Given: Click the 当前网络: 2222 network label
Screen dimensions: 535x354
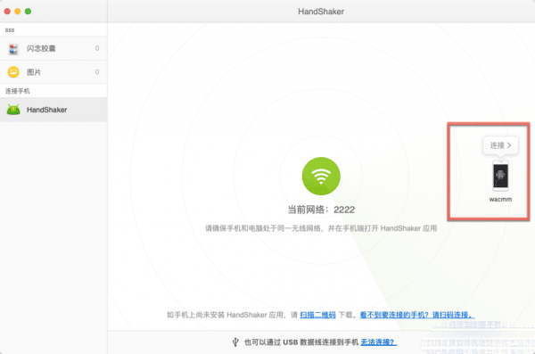Looking at the screenshot, I should tap(321, 210).
